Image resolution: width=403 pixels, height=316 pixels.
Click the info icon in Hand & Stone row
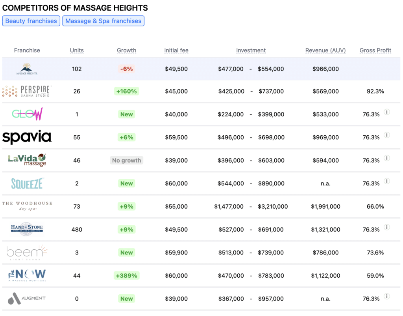387,227
